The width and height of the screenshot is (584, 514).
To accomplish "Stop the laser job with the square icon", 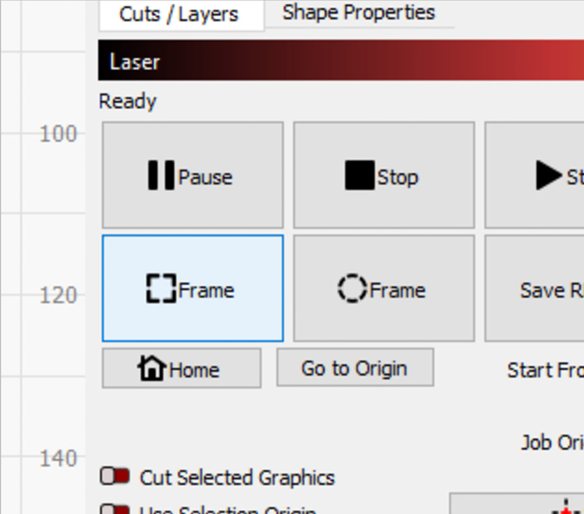I will click(384, 175).
